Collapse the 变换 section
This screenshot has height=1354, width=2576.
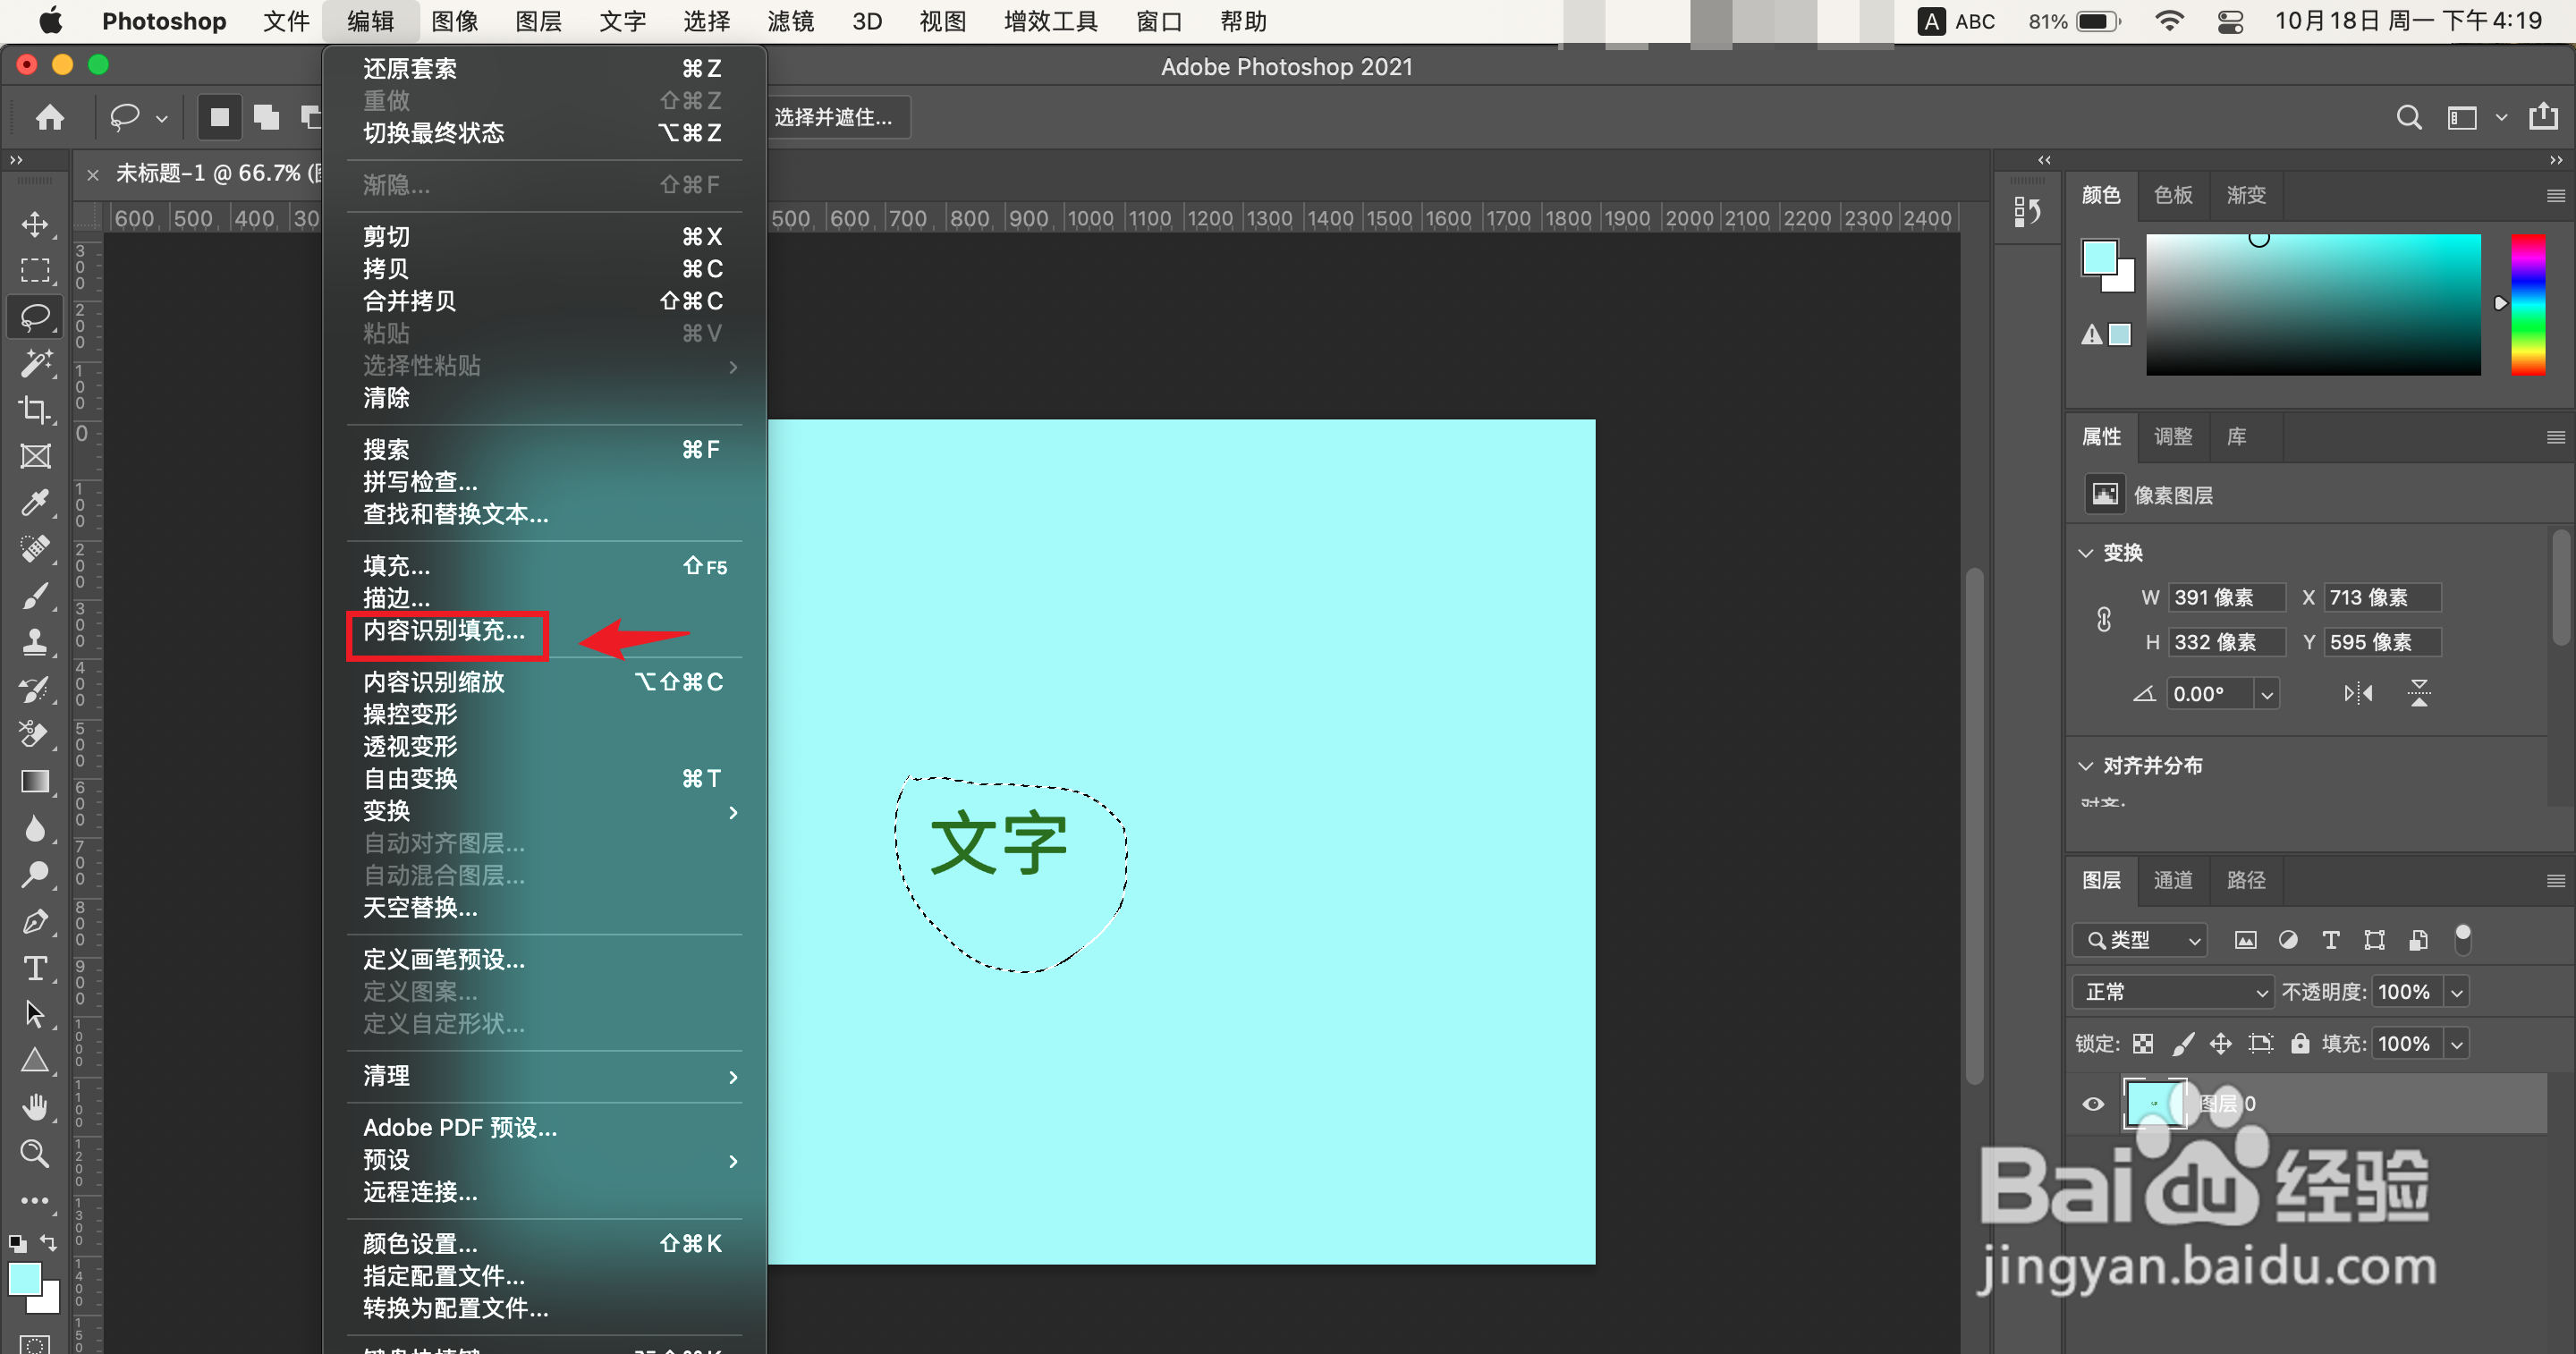(x=2086, y=553)
